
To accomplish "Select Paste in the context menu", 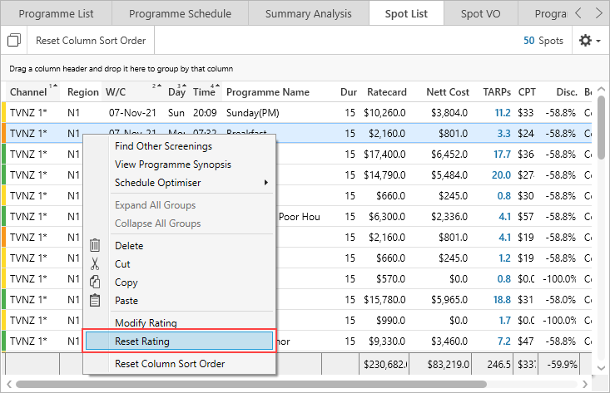I will tap(126, 301).
